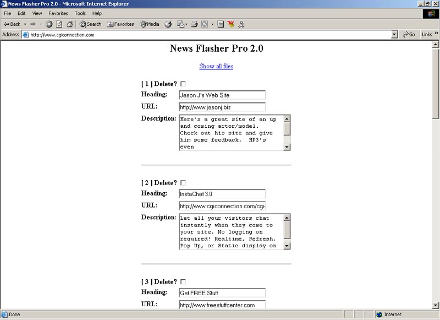The height and width of the screenshot is (320, 440).
Task: Click the Internet zone globe in status bar
Action: (380, 314)
